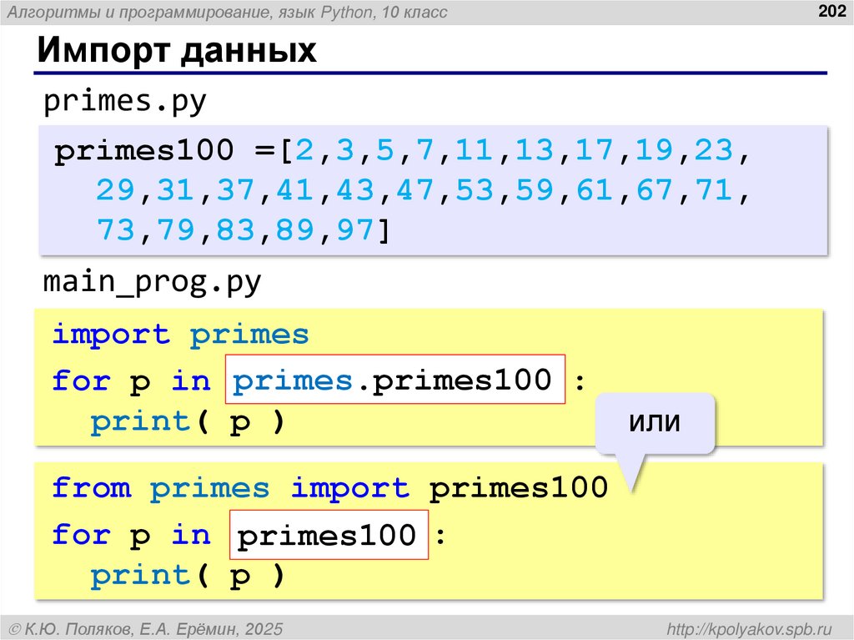Select the import primes statement
The height and width of the screenshot is (640, 854).
178,334
